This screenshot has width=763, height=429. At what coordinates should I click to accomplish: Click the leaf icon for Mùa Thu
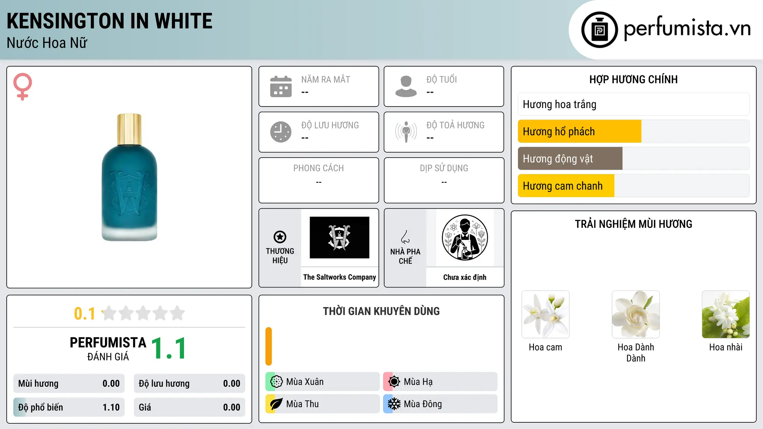pos(276,404)
